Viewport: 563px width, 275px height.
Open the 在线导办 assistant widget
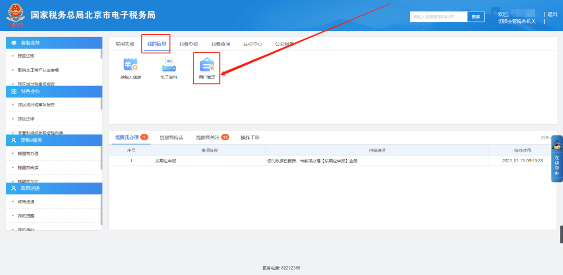click(557, 159)
